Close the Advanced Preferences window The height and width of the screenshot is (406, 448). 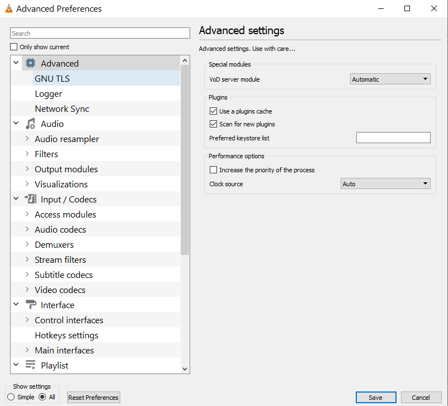coord(433,8)
